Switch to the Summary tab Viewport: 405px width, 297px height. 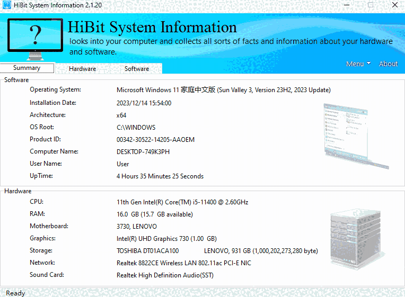pos(27,68)
